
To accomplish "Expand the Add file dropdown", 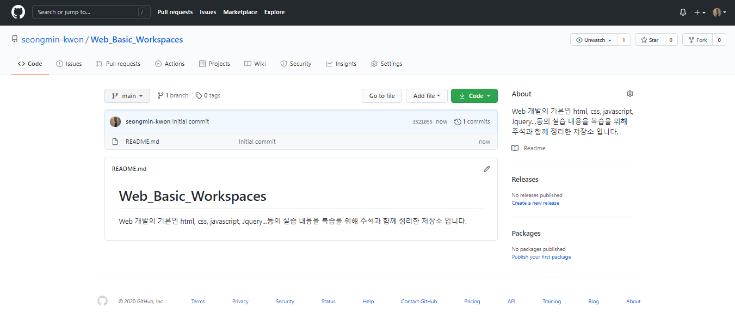I will point(427,96).
